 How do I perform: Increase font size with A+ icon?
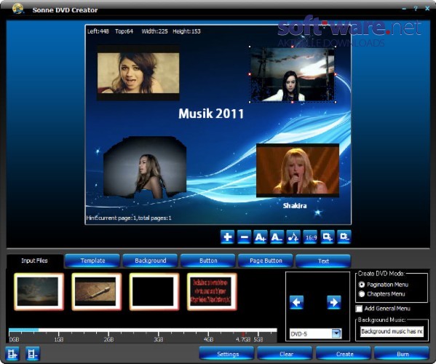pos(261,237)
